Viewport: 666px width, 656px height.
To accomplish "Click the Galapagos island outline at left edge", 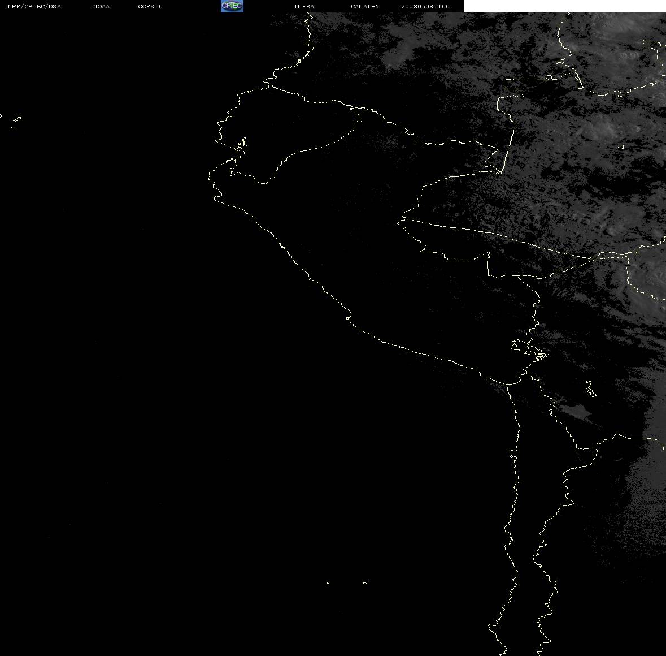I will point(16,120).
